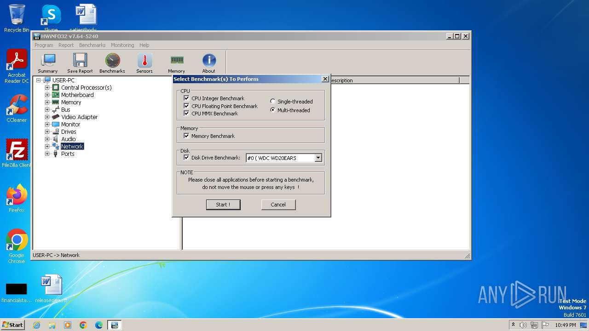The height and width of the screenshot is (331, 589).
Task: Expand the Video Adapter node
Action: pyautogui.click(x=47, y=117)
